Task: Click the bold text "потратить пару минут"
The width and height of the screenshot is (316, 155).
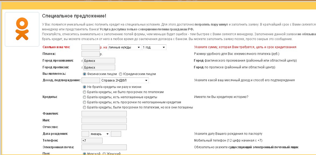Action: tap(211, 24)
